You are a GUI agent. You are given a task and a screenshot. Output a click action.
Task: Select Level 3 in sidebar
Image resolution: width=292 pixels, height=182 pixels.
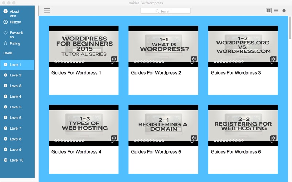point(17,86)
